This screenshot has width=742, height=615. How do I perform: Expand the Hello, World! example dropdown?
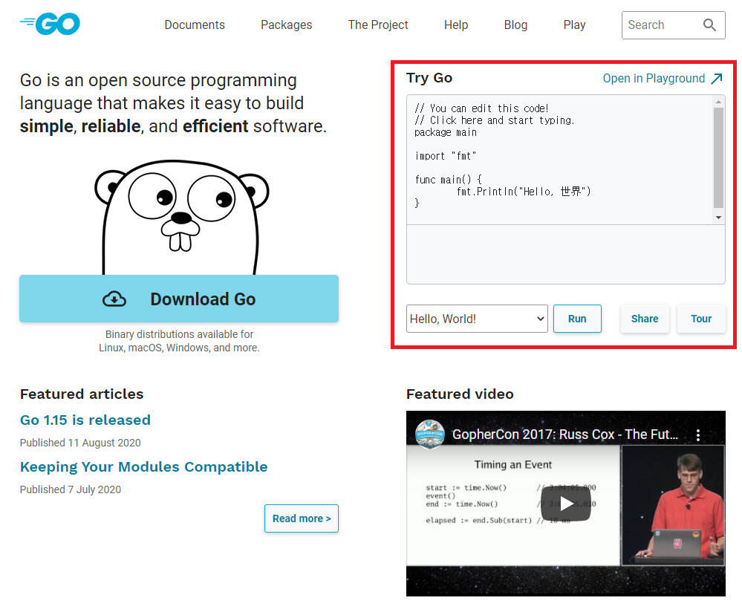point(477,319)
